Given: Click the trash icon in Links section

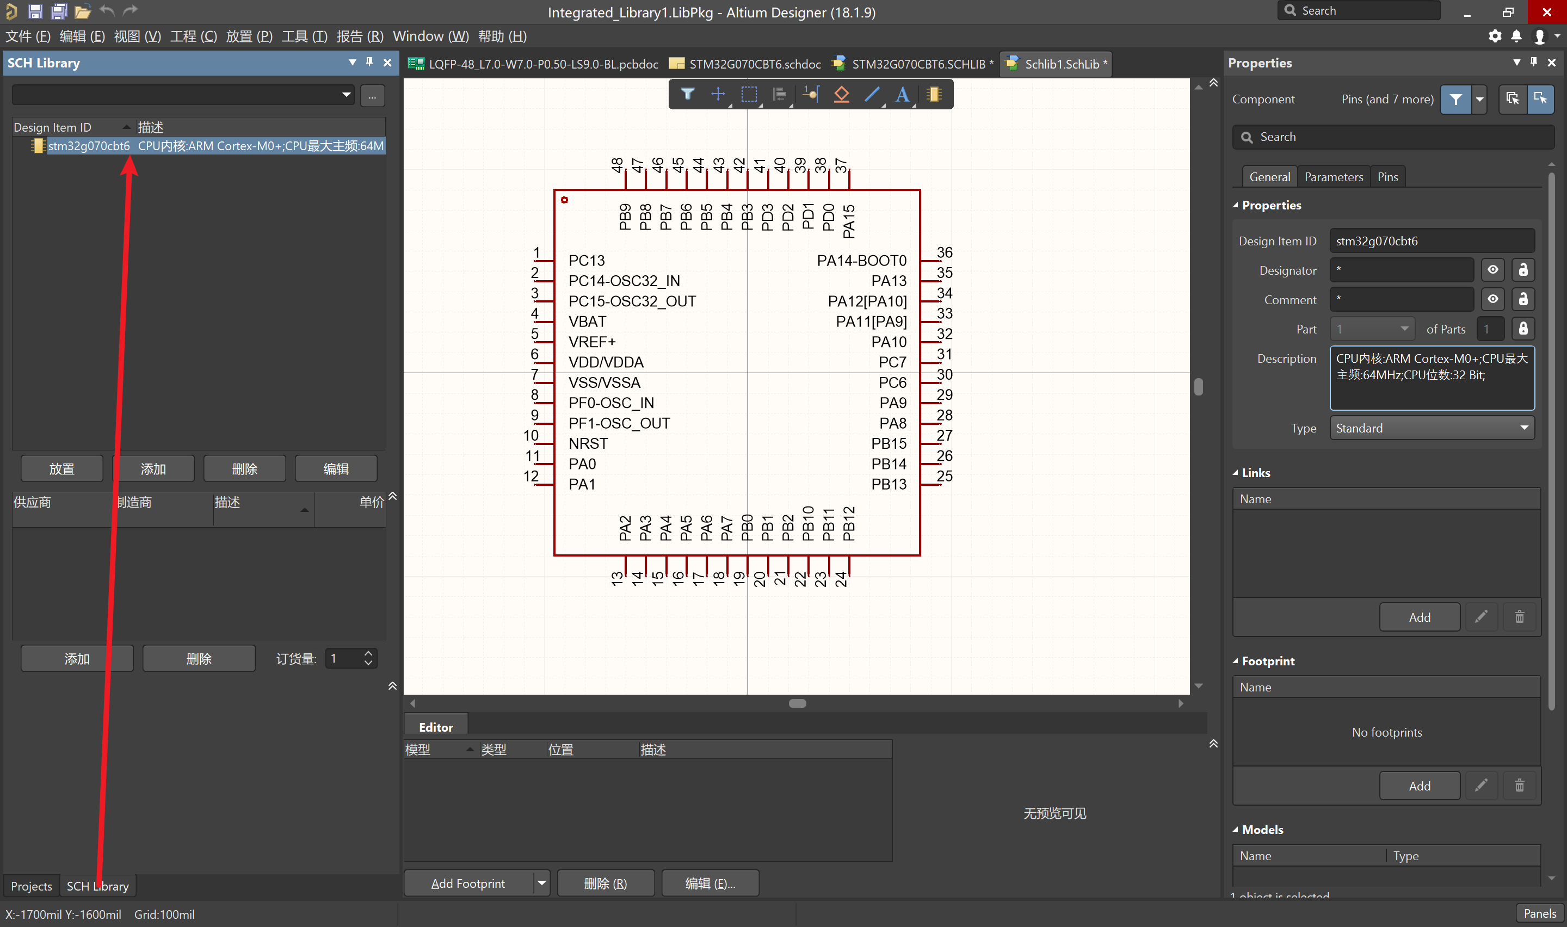Looking at the screenshot, I should click(1520, 617).
